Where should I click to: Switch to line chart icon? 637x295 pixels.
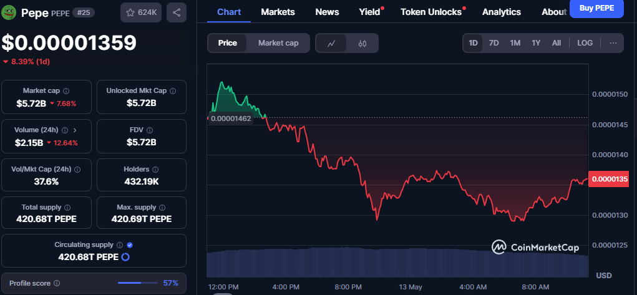click(x=331, y=43)
